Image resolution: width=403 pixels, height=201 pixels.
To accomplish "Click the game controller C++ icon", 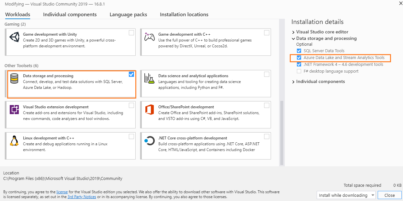I will coord(149,37).
